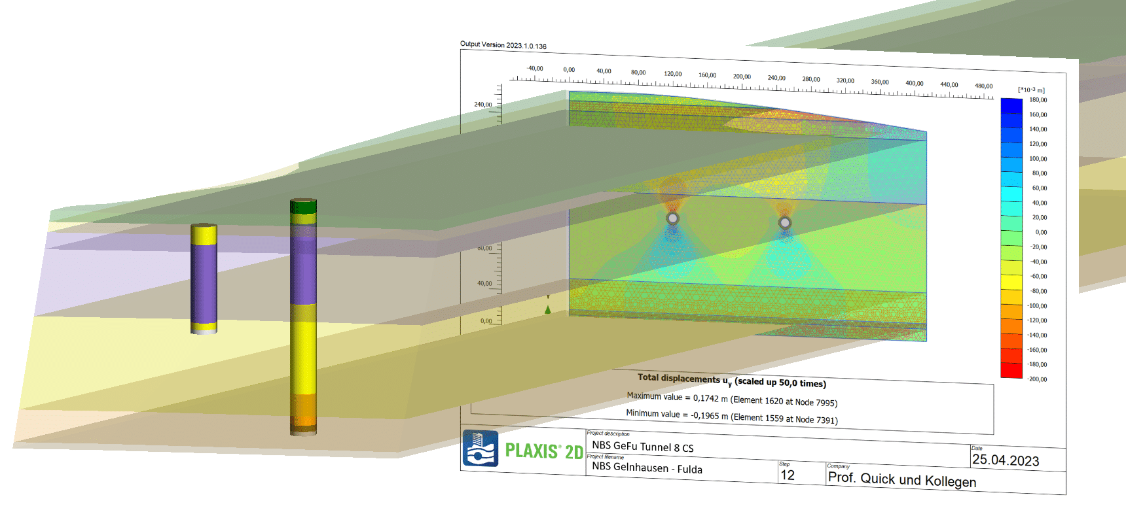Viewport: 1126px width, 512px height.
Task: Click the orange legend segment beside -120,00
Action: (x=1011, y=312)
